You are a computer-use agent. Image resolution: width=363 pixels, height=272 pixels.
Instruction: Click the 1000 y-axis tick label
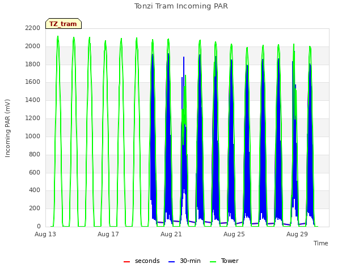point(33,136)
